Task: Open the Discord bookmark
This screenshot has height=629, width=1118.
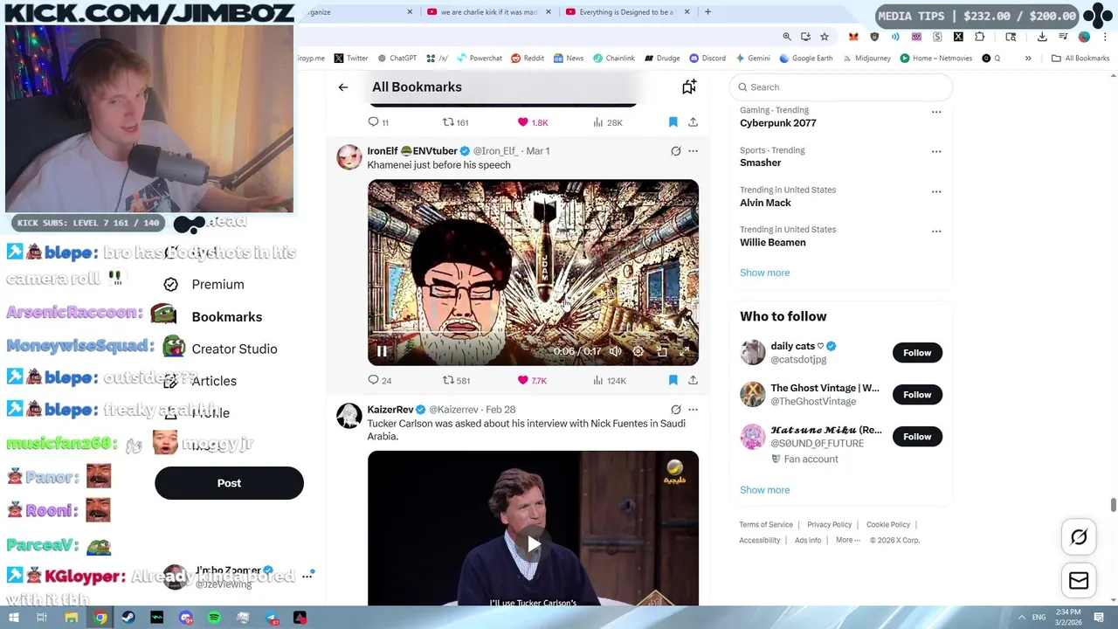Action: [707, 59]
